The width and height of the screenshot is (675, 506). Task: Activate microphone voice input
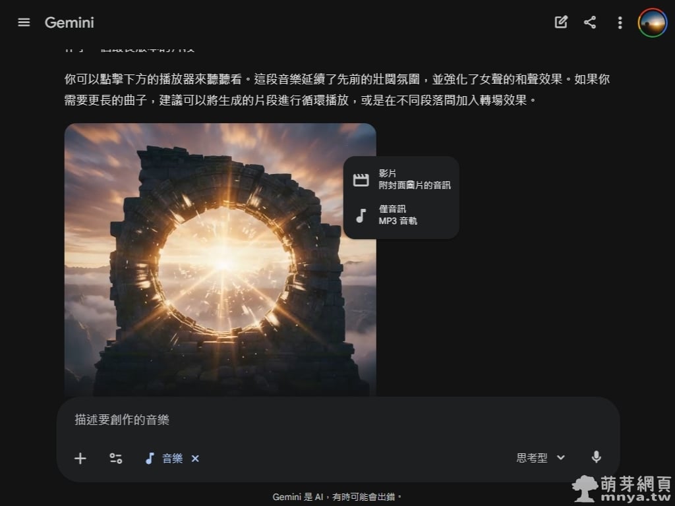(596, 458)
